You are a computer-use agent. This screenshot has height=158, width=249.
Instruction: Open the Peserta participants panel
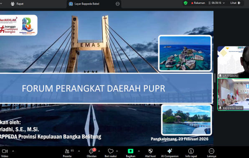67,151
